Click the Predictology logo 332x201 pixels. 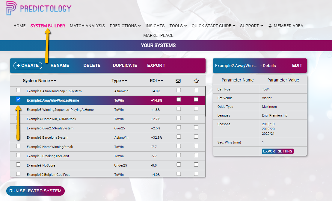[39, 8]
